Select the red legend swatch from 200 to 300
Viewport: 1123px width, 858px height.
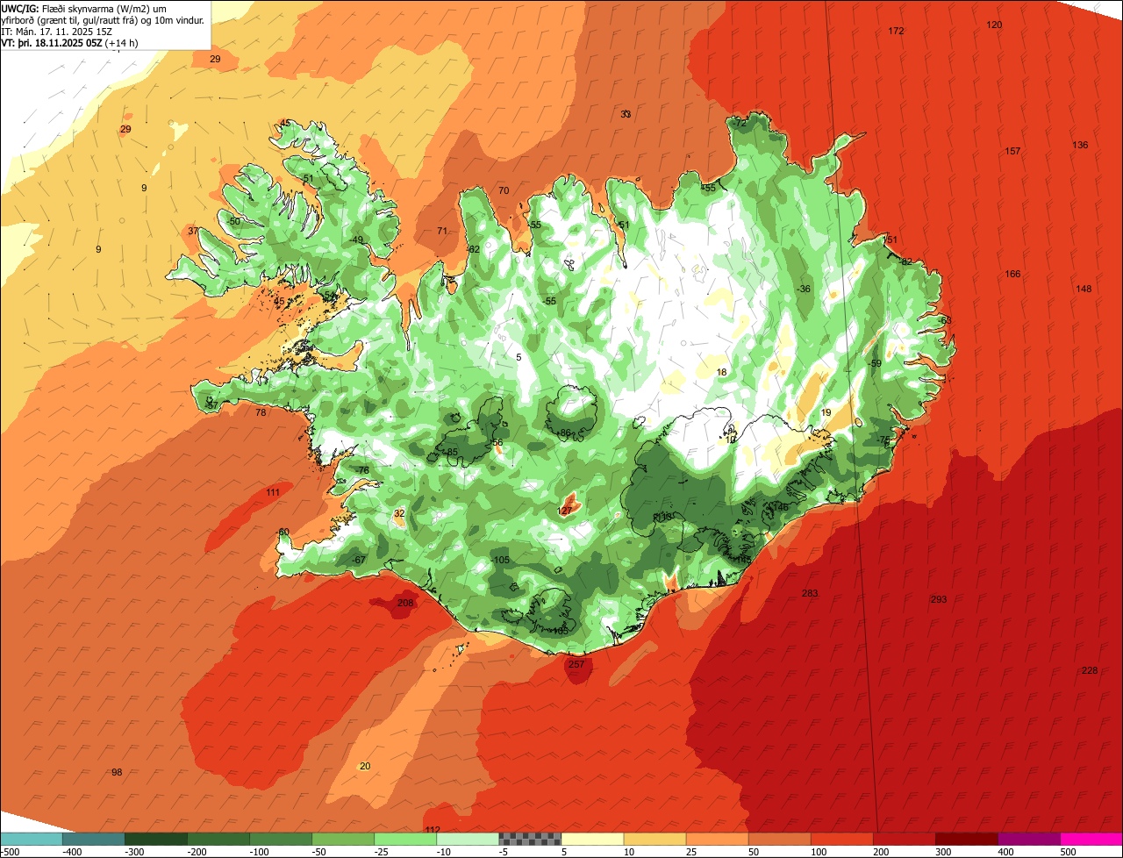point(903,839)
